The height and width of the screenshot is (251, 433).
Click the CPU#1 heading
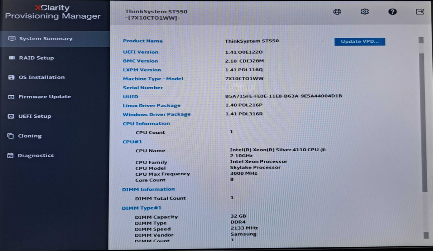coord(132,142)
